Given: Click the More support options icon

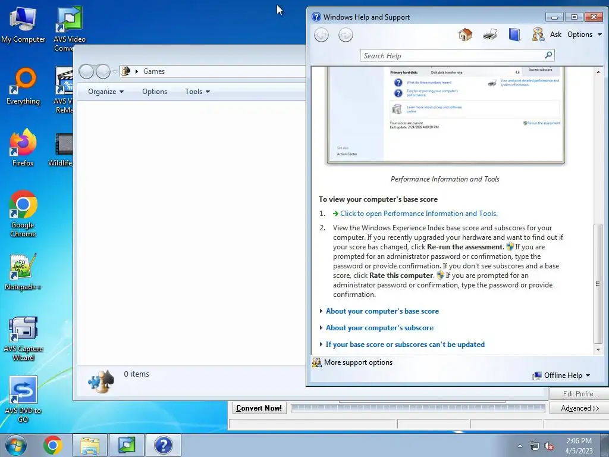Looking at the screenshot, I should tap(317, 362).
